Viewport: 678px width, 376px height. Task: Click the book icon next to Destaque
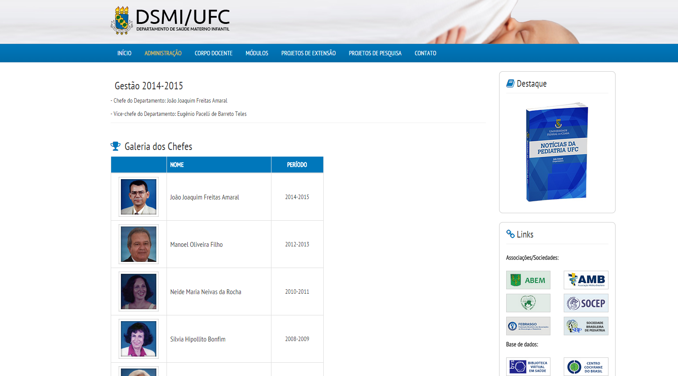510,83
